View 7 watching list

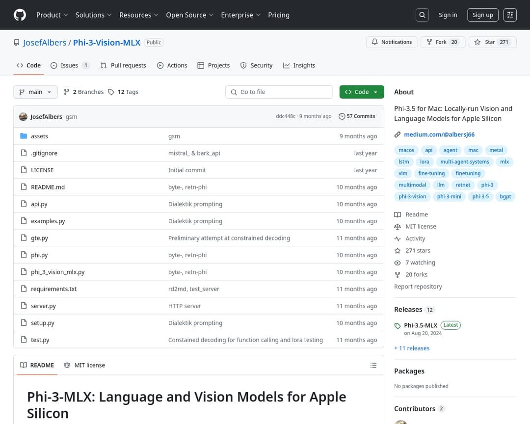click(x=420, y=263)
